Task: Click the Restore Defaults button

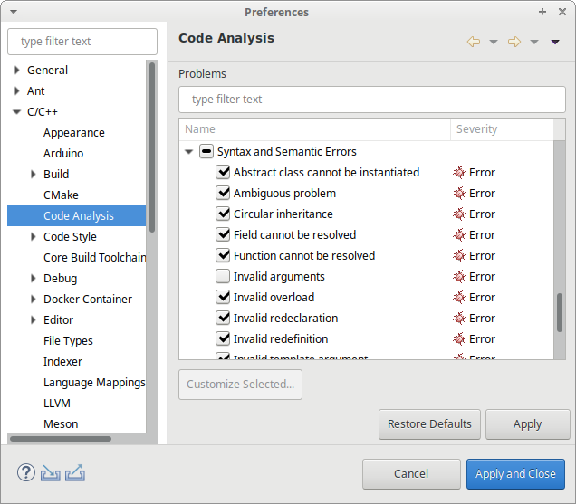Action: [x=429, y=424]
